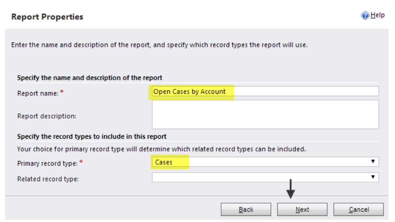Open the empty Related record type combo box

click(x=265, y=178)
